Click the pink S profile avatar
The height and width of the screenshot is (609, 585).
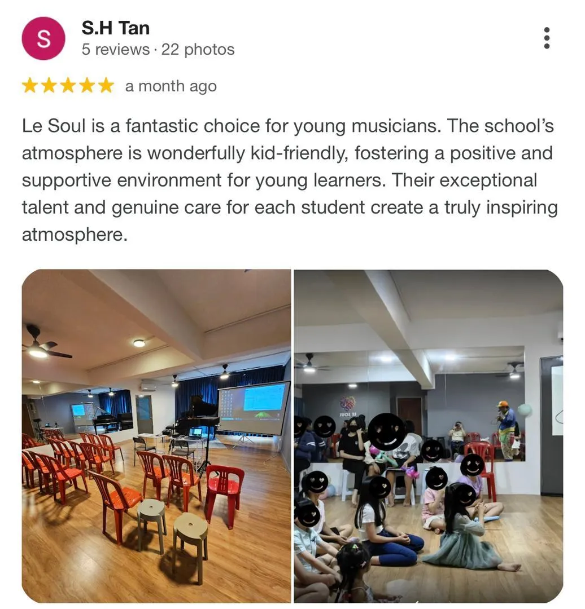(43, 38)
